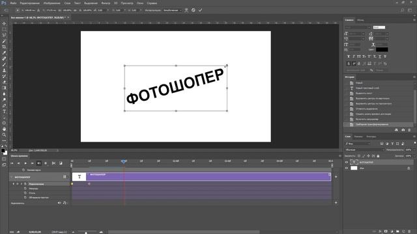This screenshot has height=234, width=417.
Task: Hide the background layer
Action: (x=346, y=168)
